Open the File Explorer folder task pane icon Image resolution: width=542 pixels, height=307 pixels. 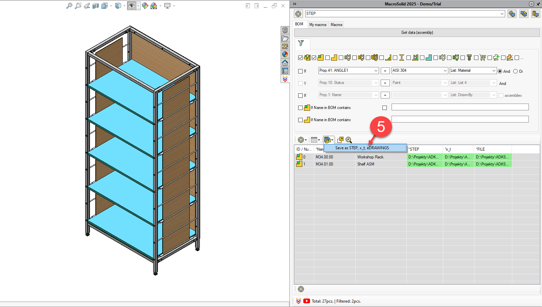(285, 38)
